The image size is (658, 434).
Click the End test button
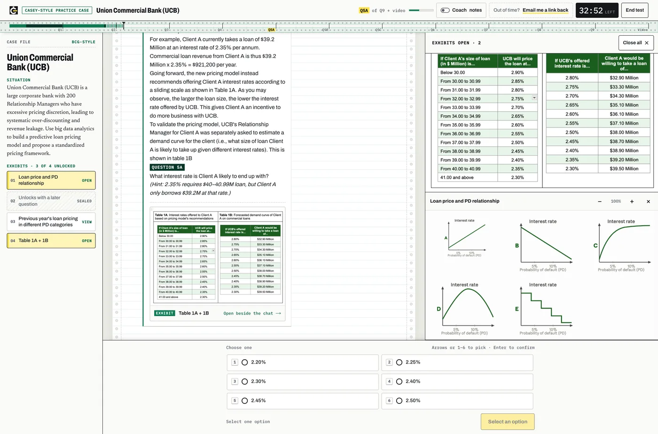[634, 10]
